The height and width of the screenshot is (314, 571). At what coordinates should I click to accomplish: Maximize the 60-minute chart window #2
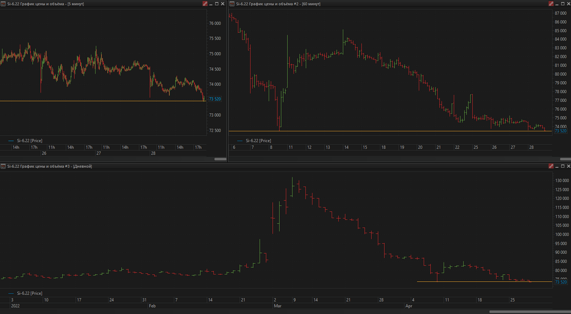pyautogui.click(x=563, y=4)
